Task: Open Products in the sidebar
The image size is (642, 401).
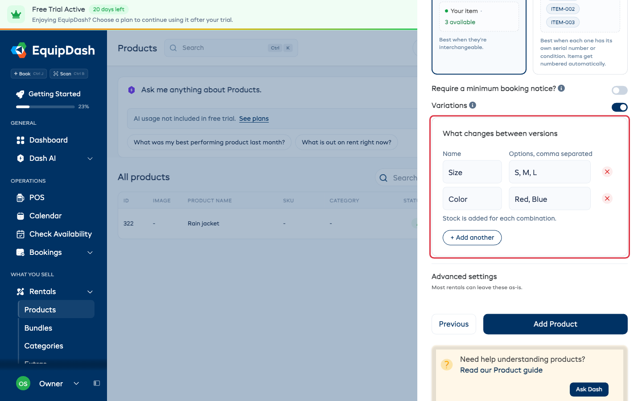Action: click(56, 310)
